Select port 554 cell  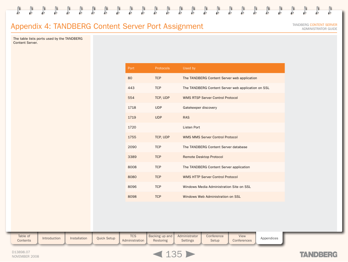(x=131, y=98)
